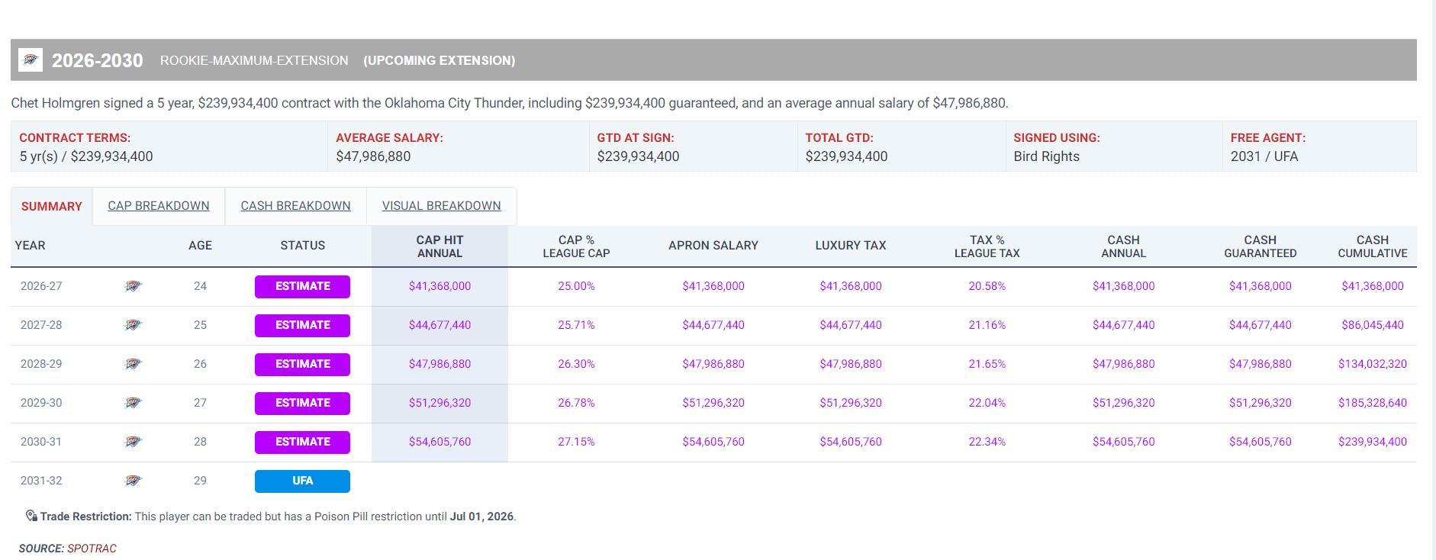Click the Thunder team icon in the 2026-27 row
The height and width of the screenshot is (560, 1436).
pyautogui.click(x=133, y=286)
